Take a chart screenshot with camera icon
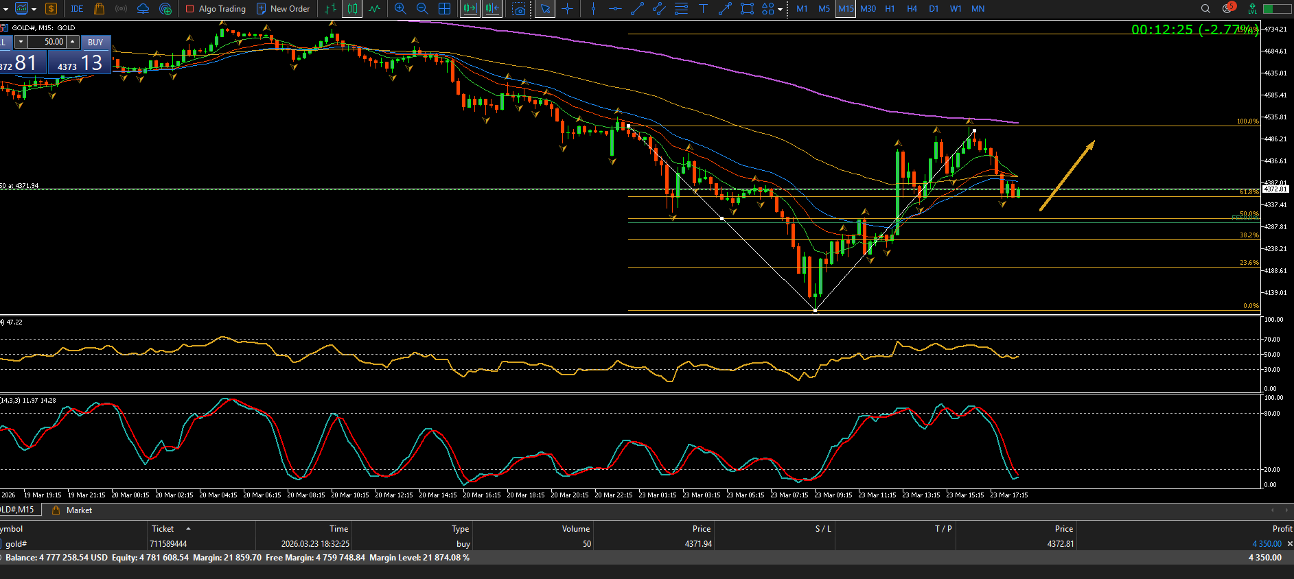The width and height of the screenshot is (1294, 579). point(520,9)
